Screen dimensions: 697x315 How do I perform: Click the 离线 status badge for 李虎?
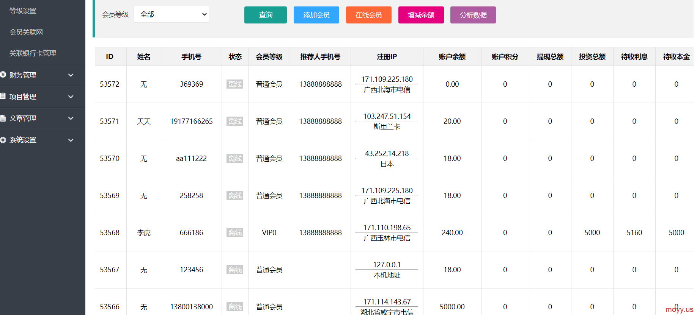pyautogui.click(x=235, y=233)
